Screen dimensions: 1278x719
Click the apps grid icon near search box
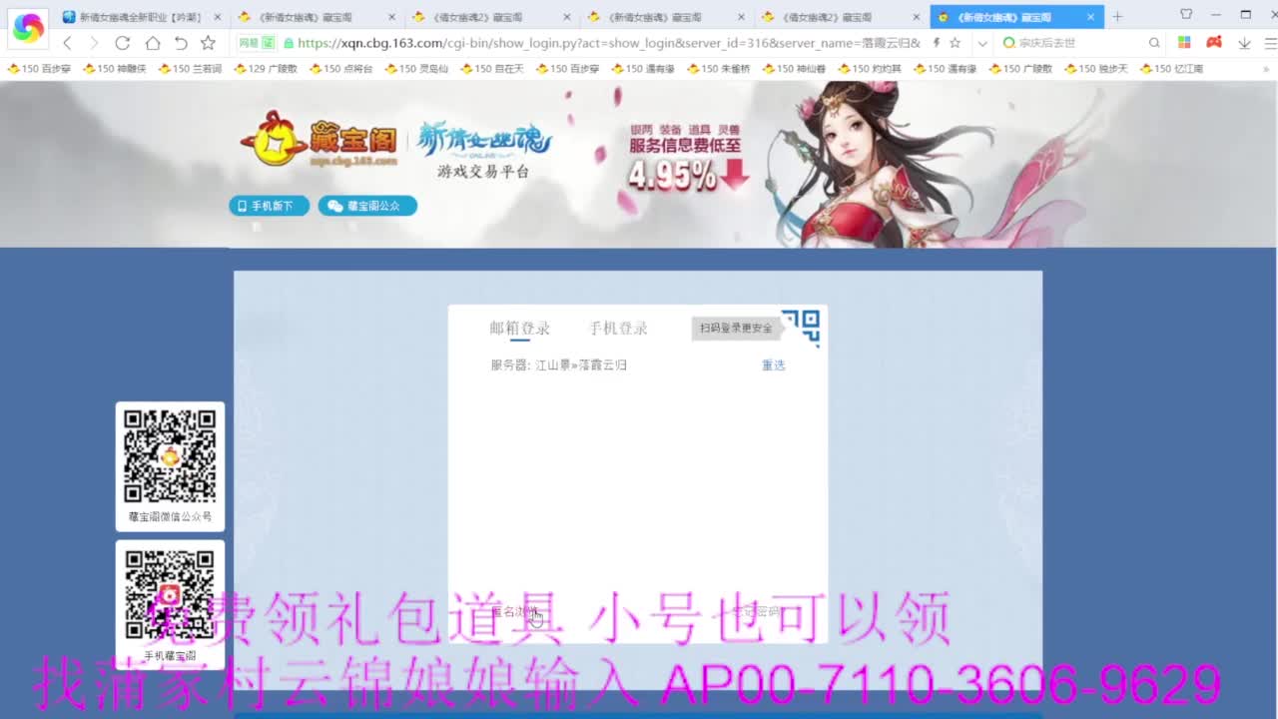tap(1184, 43)
